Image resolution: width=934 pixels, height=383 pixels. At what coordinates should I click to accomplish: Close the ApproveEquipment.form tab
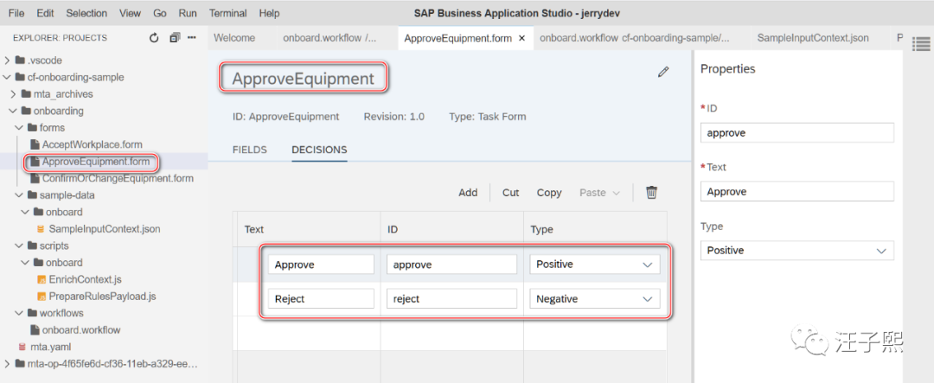[521, 38]
